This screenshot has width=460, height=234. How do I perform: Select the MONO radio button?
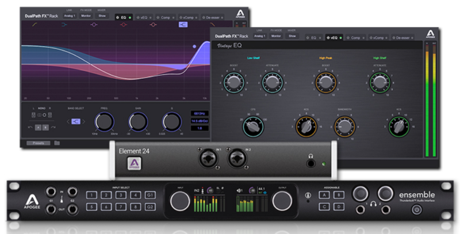45,115
